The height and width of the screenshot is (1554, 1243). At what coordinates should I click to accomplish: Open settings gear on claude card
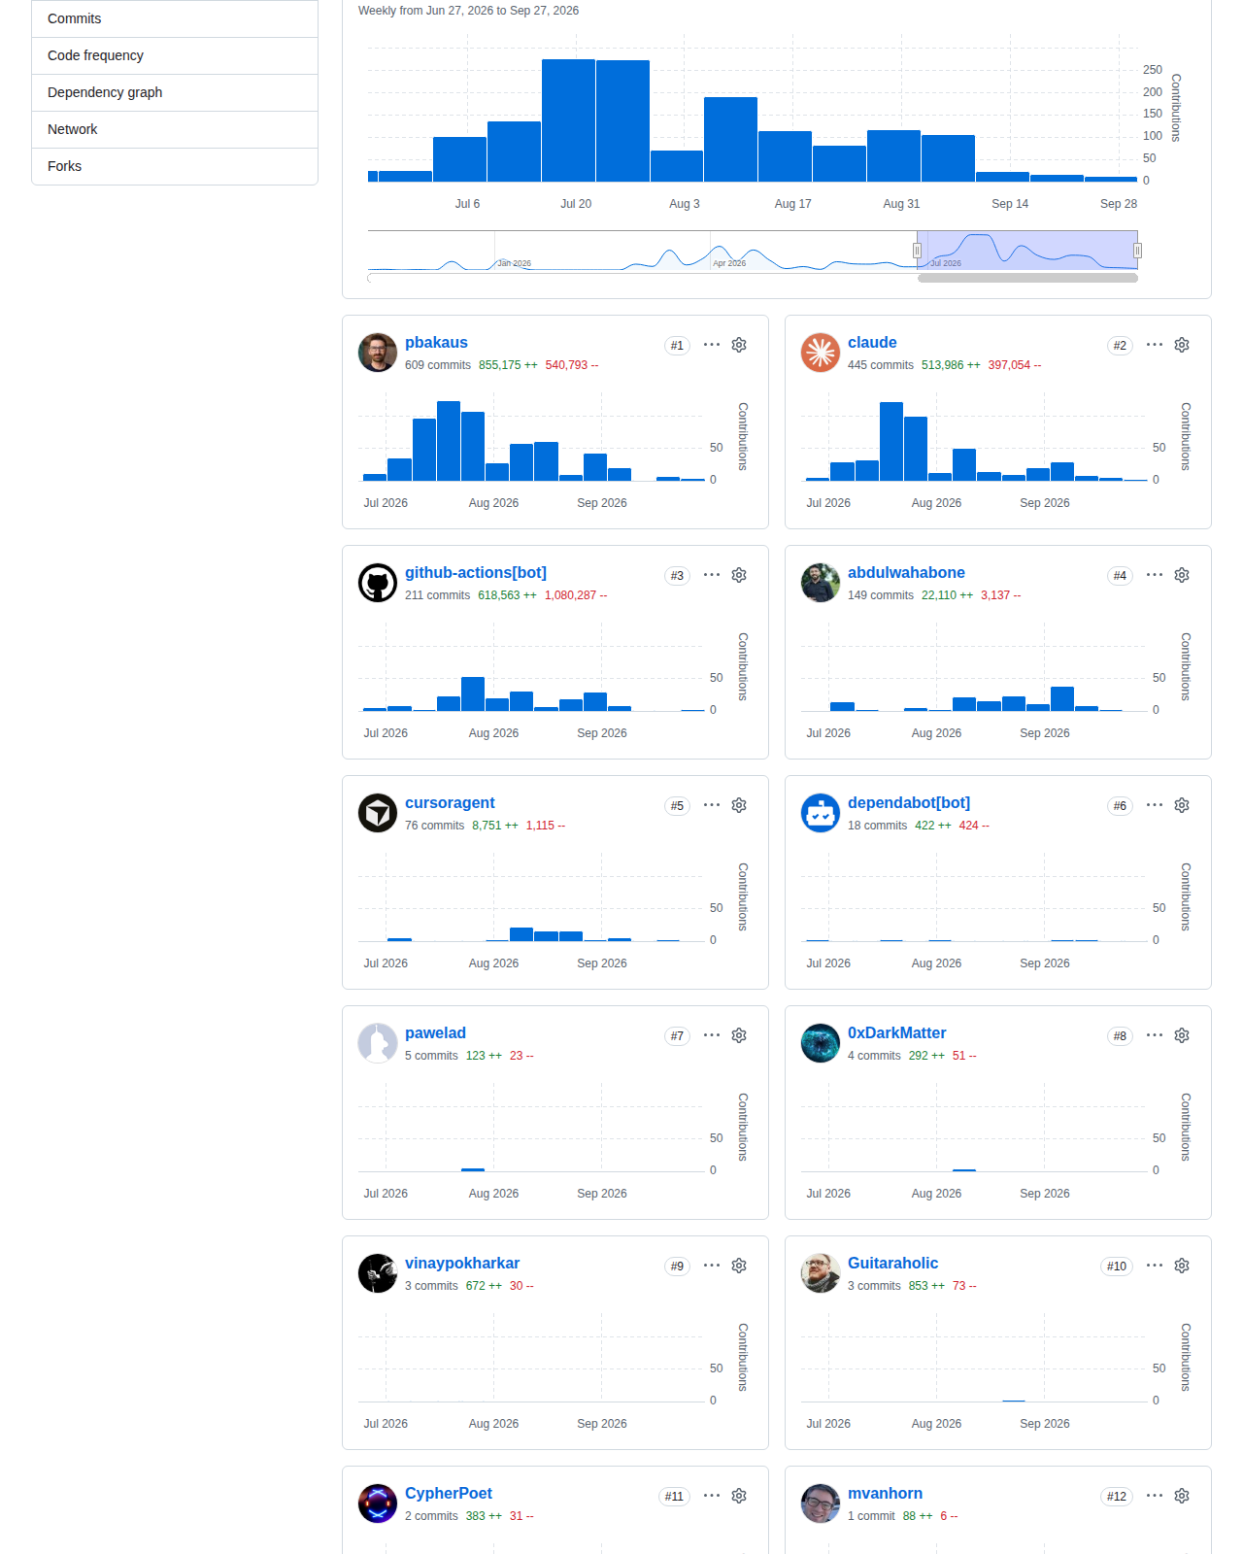click(x=1182, y=345)
